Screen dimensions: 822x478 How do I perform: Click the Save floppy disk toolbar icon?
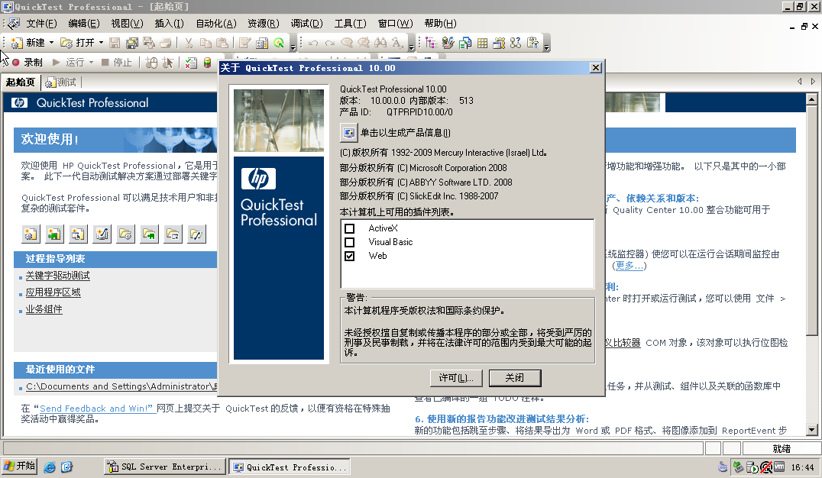pyautogui.click(x=115, y=43)
